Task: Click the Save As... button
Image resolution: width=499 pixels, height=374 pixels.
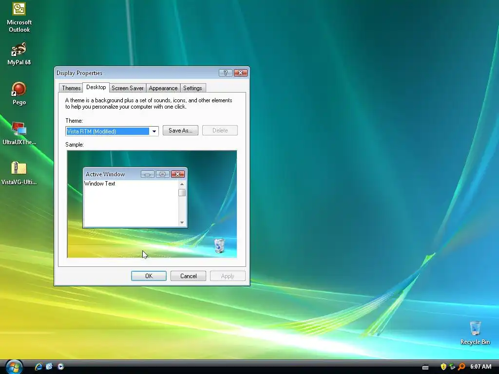Action: [180, 131]
